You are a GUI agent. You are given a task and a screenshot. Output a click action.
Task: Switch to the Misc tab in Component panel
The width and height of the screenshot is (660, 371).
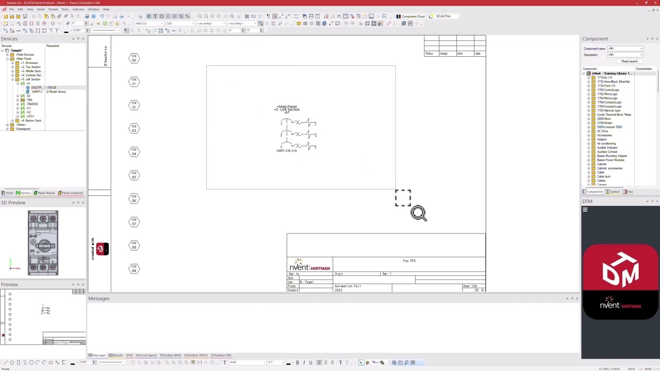(x=629, y=192)
